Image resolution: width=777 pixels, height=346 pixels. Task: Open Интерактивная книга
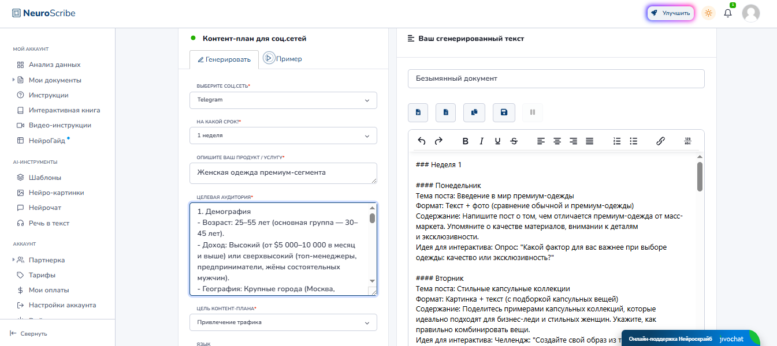click(x=64, y=110)
